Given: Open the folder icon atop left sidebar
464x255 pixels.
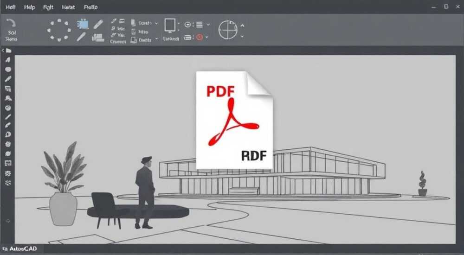Looking at the screenshot, I should pos(8,51).
